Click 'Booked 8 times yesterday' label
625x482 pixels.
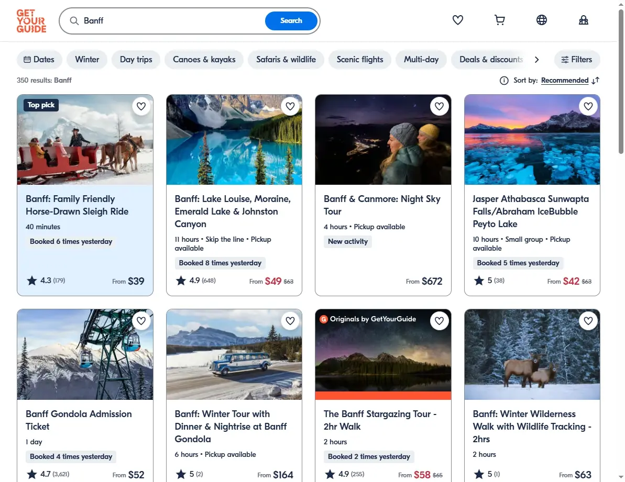click(x=220, y=263)
